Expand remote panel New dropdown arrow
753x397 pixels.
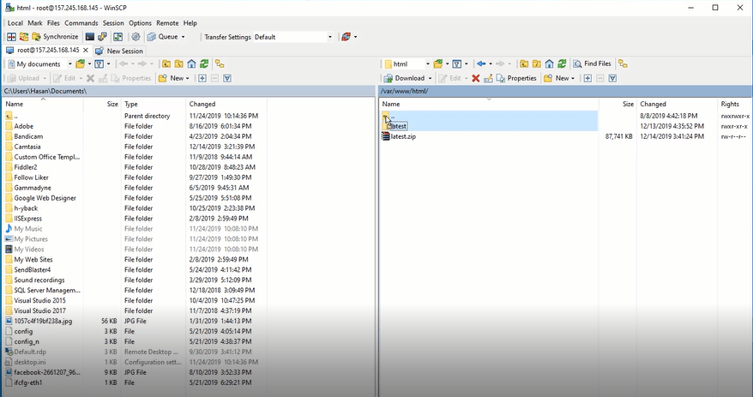coord(573,78)
